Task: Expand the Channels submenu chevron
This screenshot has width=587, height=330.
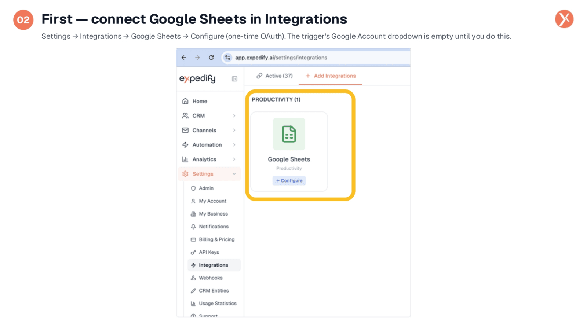Action: (x=234, y=130)
